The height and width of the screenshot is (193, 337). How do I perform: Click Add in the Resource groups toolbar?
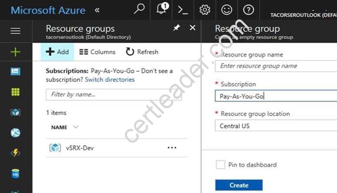(x=58, y=52)
